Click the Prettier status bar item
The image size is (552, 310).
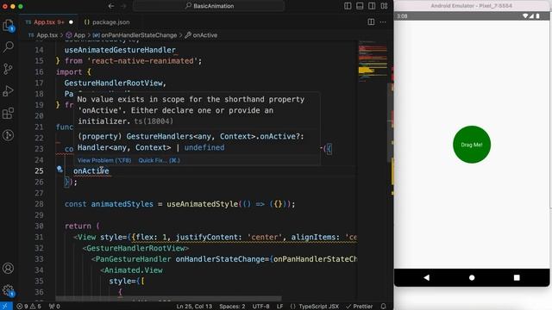tap(360, 307)
